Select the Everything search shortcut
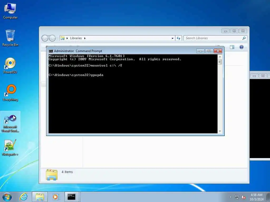The height and width of the screenshot is (202, 270). [x=10, y=93]
